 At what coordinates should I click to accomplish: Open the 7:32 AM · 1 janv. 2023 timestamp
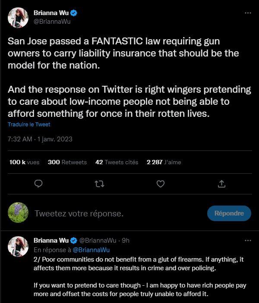point(40,139)
